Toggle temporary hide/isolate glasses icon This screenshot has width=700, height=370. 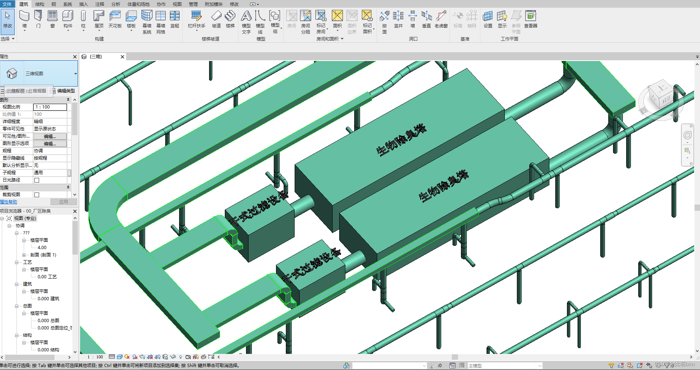click(x=173, y=357)
